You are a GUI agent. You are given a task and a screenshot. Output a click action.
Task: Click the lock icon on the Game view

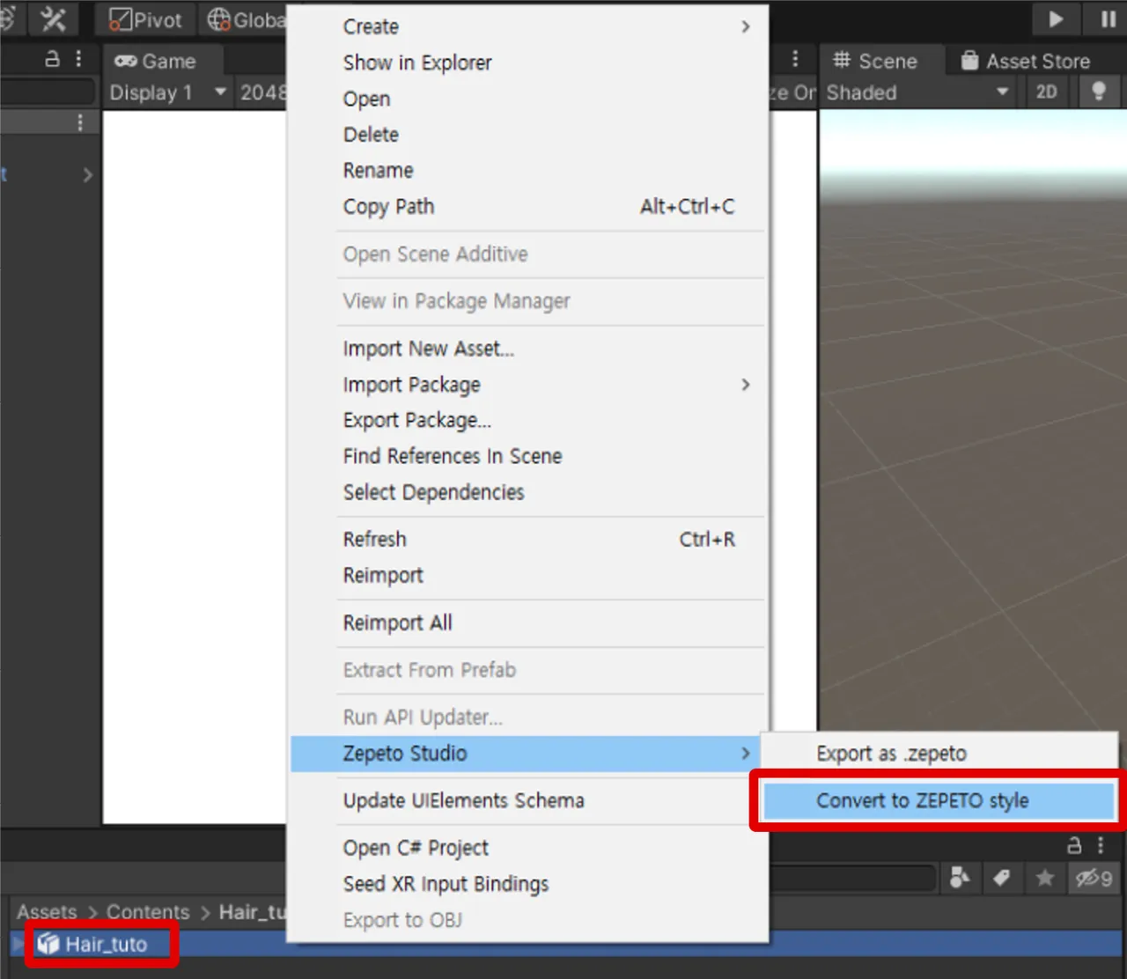53,58
